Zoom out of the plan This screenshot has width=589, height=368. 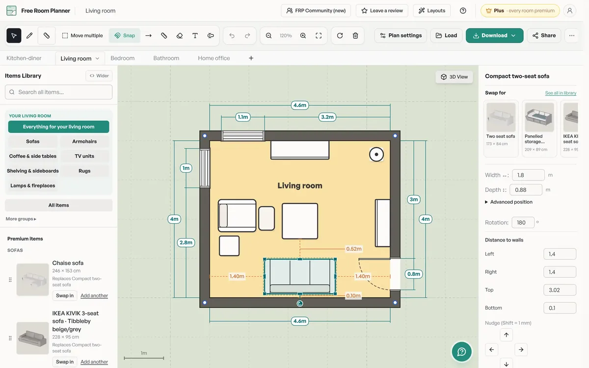click(x=268, y=35)
